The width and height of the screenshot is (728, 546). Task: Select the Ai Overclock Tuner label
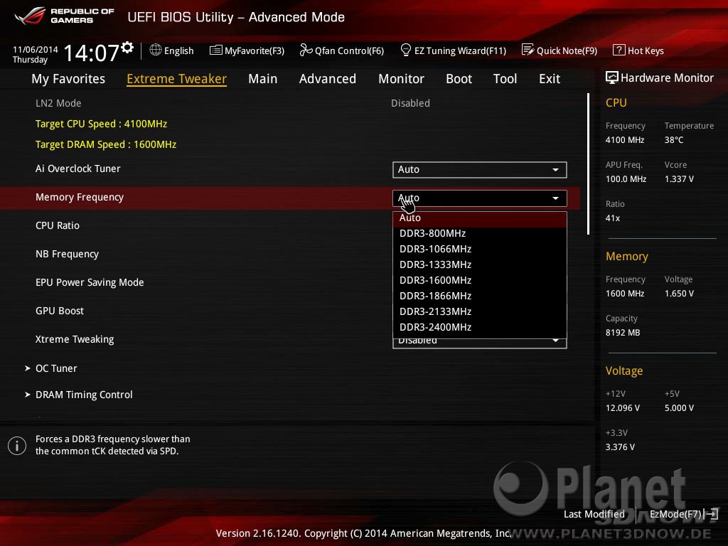click(78, 169)
